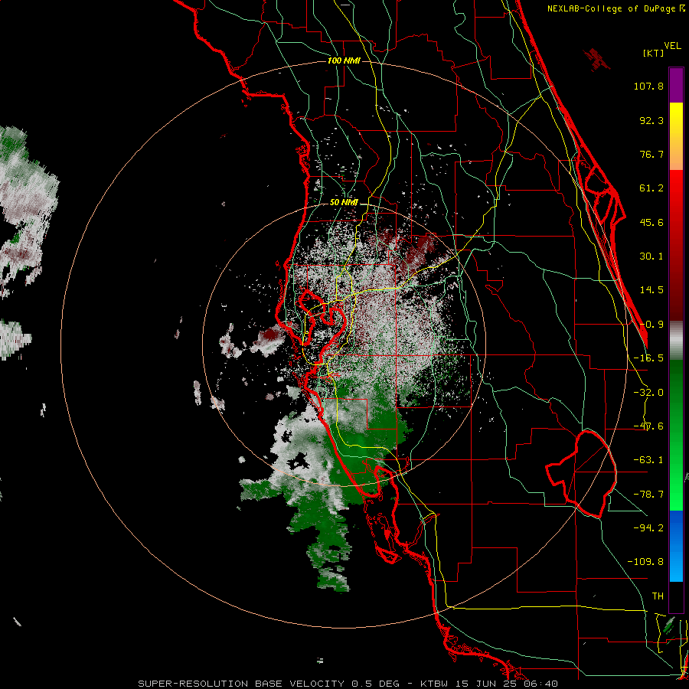689x689 pixels.
Task: Click the 50 NMI range ring label
Action: click(344, 203)
